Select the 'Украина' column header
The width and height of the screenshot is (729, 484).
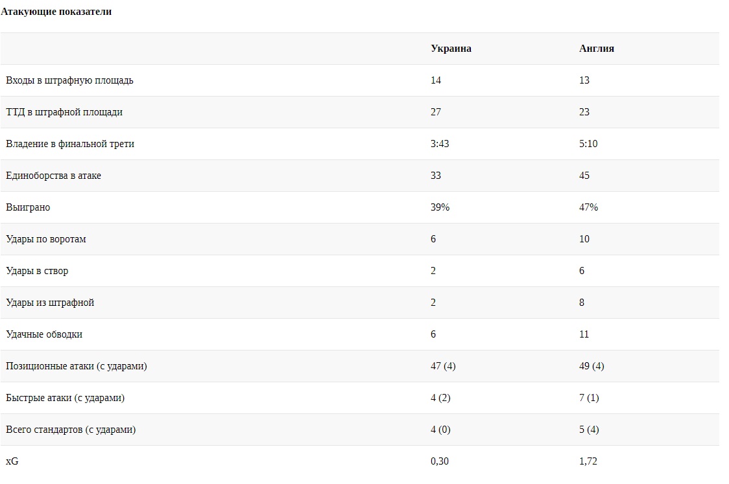pos(451,49)
